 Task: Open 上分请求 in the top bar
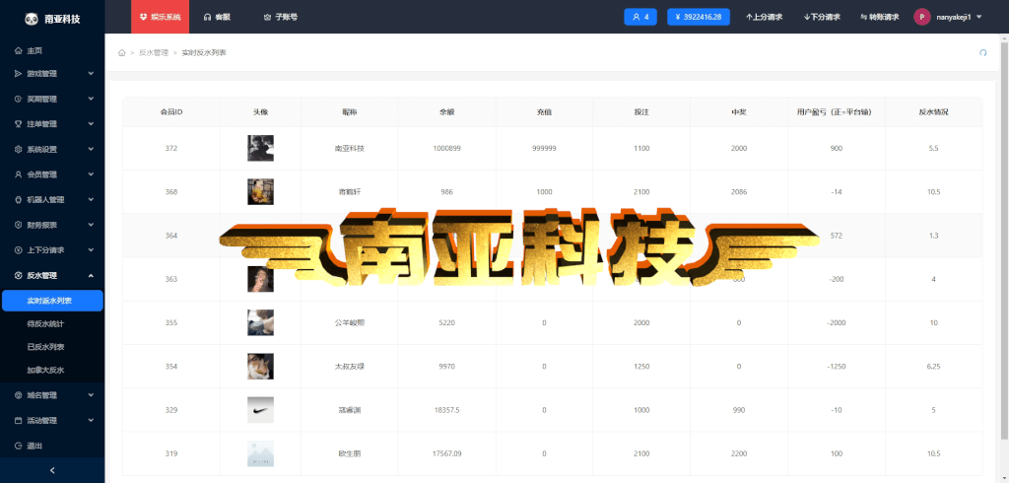[764, 18]
